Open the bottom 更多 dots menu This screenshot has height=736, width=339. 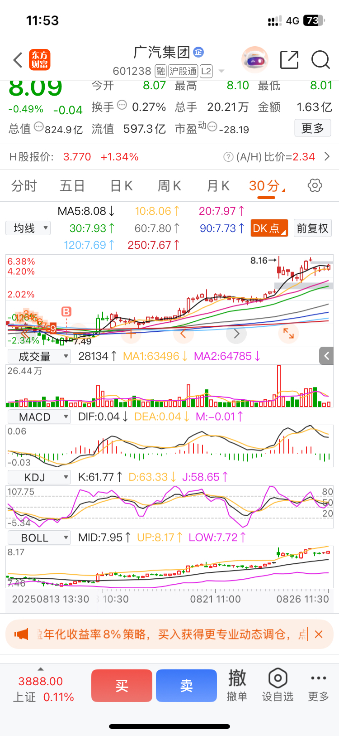coord(319,686)
